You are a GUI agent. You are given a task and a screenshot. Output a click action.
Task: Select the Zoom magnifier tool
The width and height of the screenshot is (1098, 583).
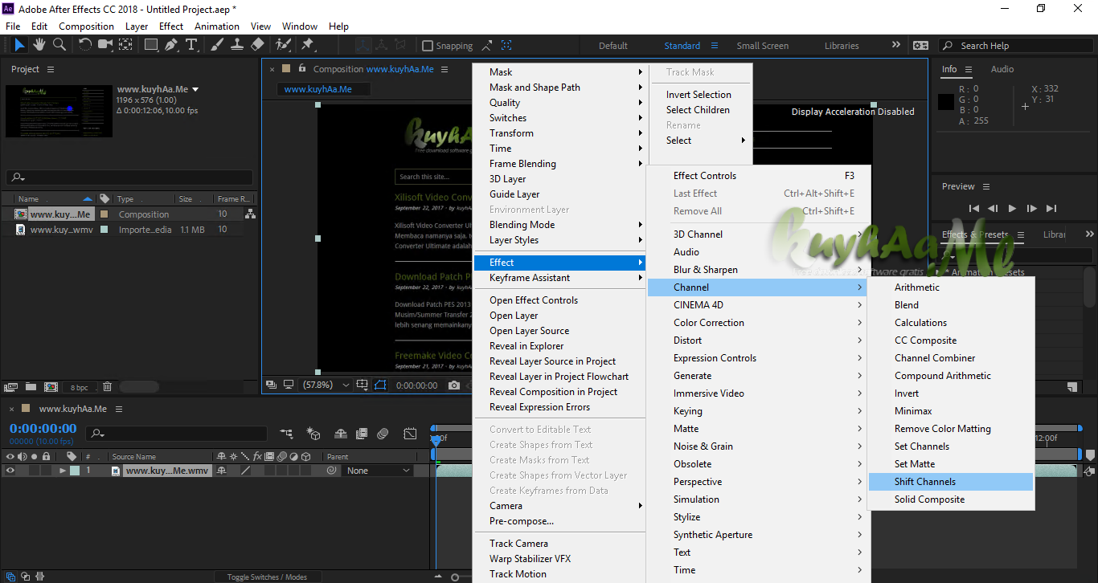59,45
